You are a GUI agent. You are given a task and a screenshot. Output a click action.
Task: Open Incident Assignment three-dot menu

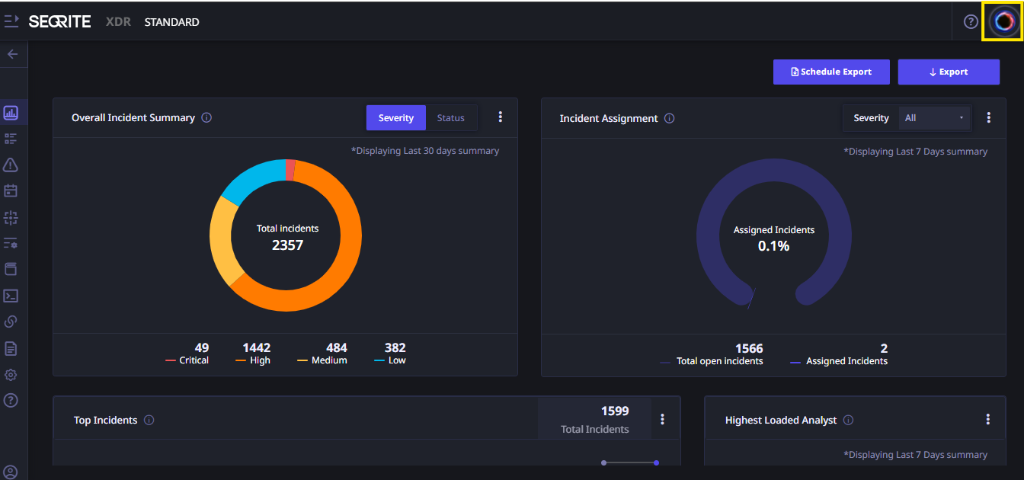[989, 117]
